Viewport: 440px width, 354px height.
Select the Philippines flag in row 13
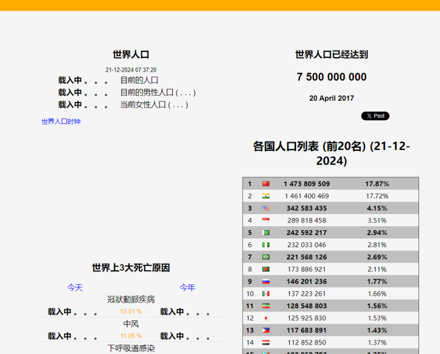tap(266, 330)
